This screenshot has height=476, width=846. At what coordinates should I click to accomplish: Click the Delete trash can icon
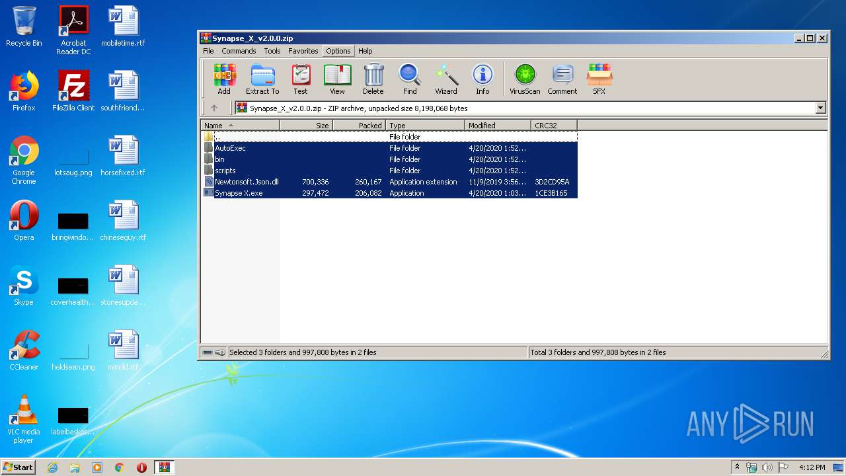373,79
